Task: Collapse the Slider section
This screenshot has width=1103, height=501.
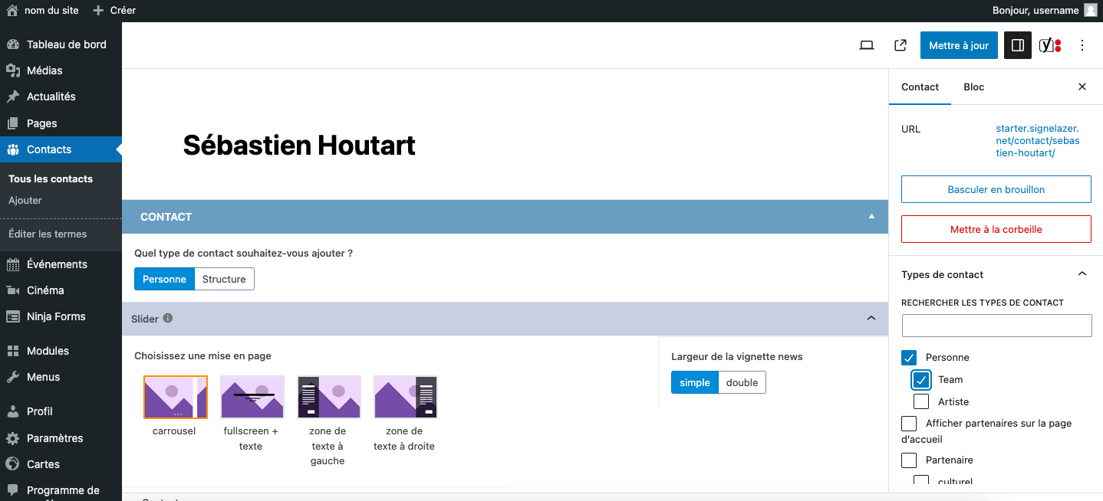Action: [x=871, y=318]
